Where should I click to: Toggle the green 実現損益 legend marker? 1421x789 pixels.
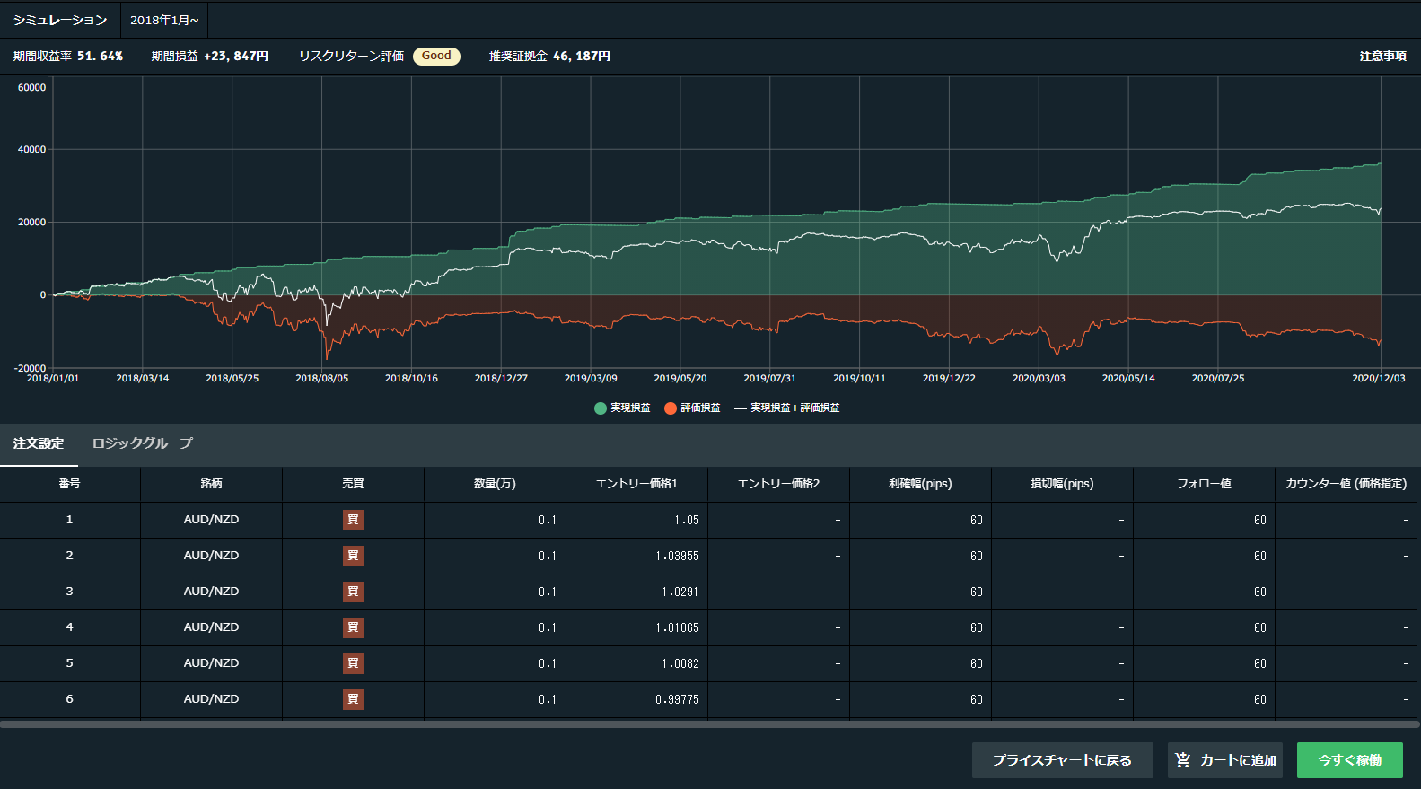(x=601, y=408)
